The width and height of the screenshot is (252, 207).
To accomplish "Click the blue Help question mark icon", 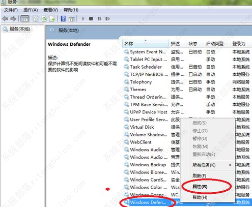I will [63, 19].
